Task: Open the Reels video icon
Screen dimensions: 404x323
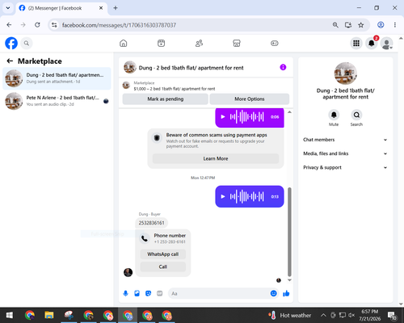Action: (161, 43)
